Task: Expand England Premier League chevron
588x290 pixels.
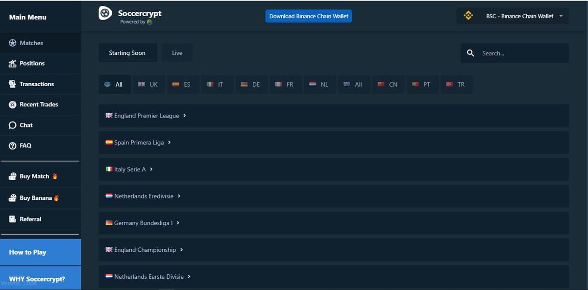Action: pos(185,116)
